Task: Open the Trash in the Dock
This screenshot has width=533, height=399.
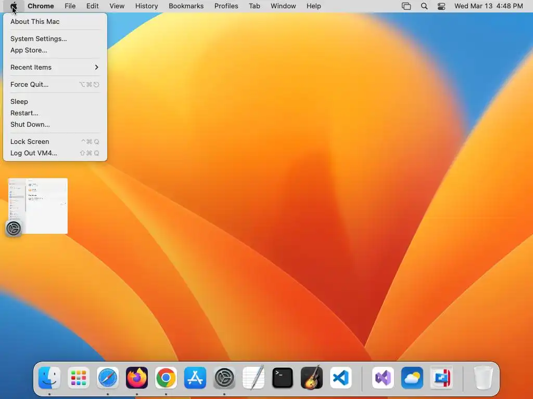Action: point(484,378)
